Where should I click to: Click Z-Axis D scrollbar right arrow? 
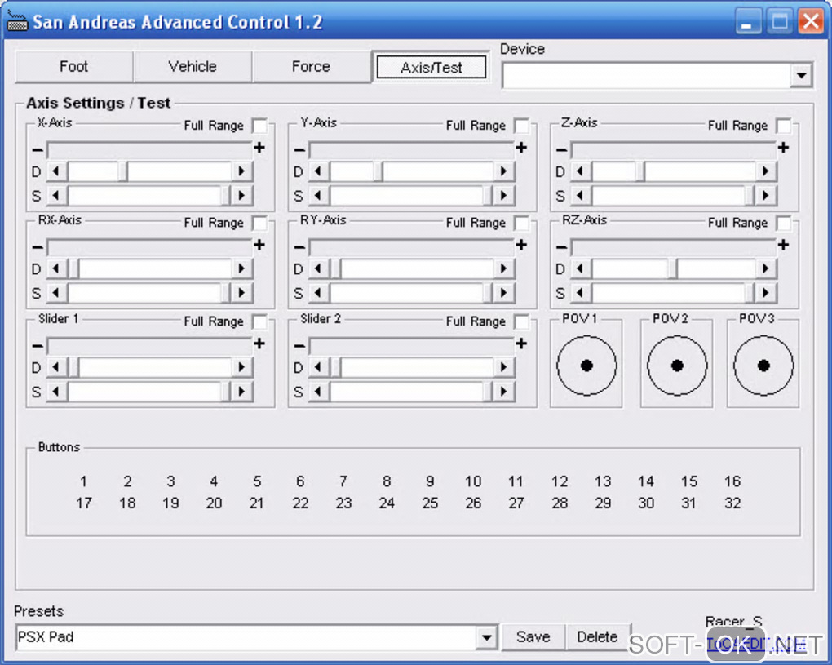tap(766, 171)
